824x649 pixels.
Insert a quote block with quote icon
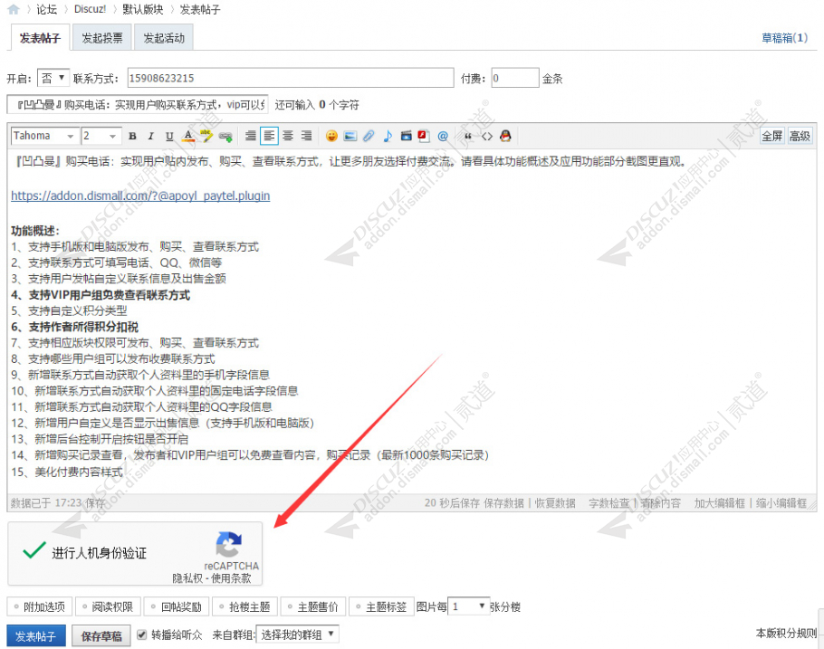pyautogui.click(x=468, y=136)
